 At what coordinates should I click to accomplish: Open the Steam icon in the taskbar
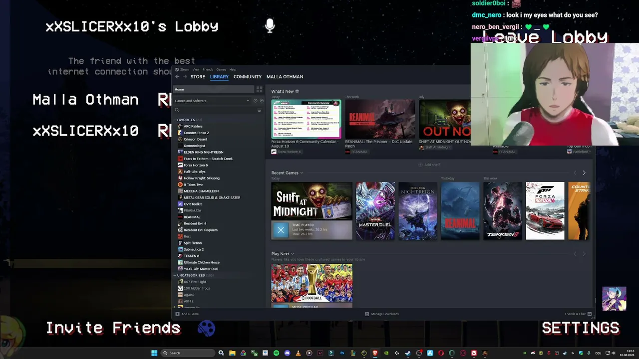(x=408, y=353)
